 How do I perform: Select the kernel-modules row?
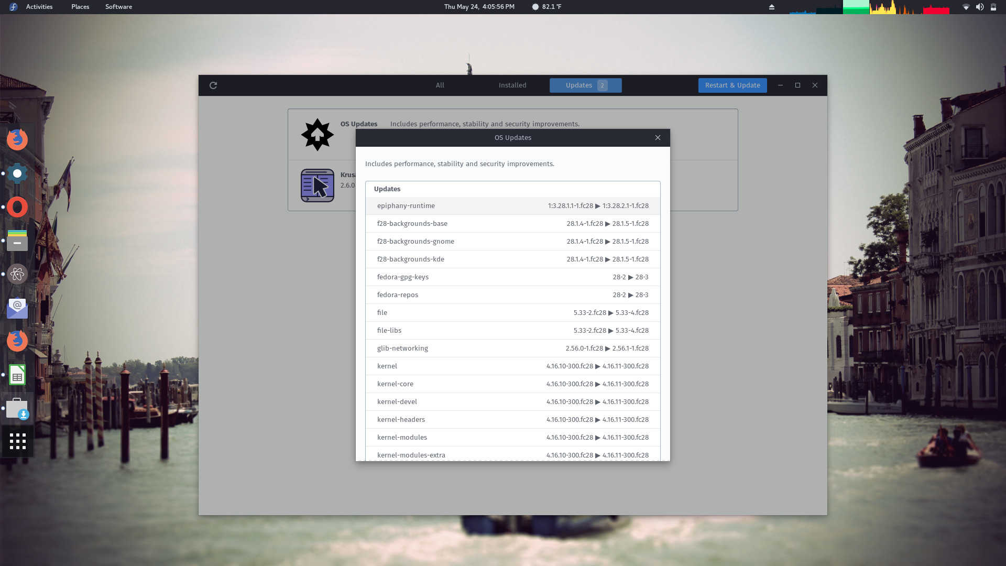[x=513, y=438]
